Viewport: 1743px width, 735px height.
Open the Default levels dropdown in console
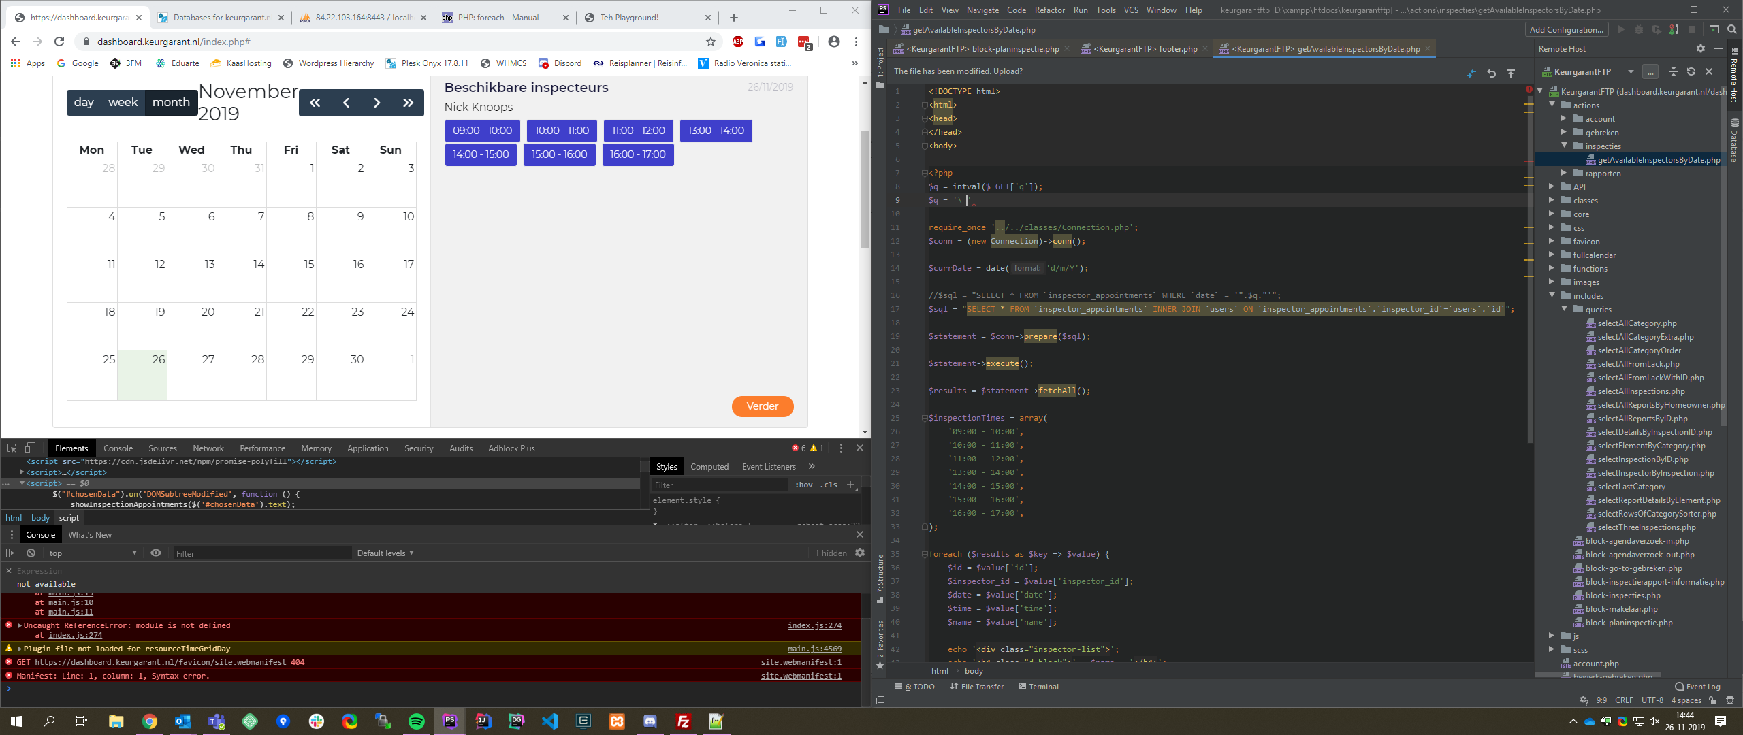tap(385, 553)
